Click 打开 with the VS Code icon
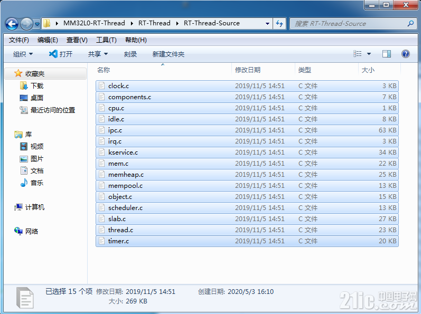Image resolution: width=421 pixels, height=314 pixels. click(x=61, y=54)
